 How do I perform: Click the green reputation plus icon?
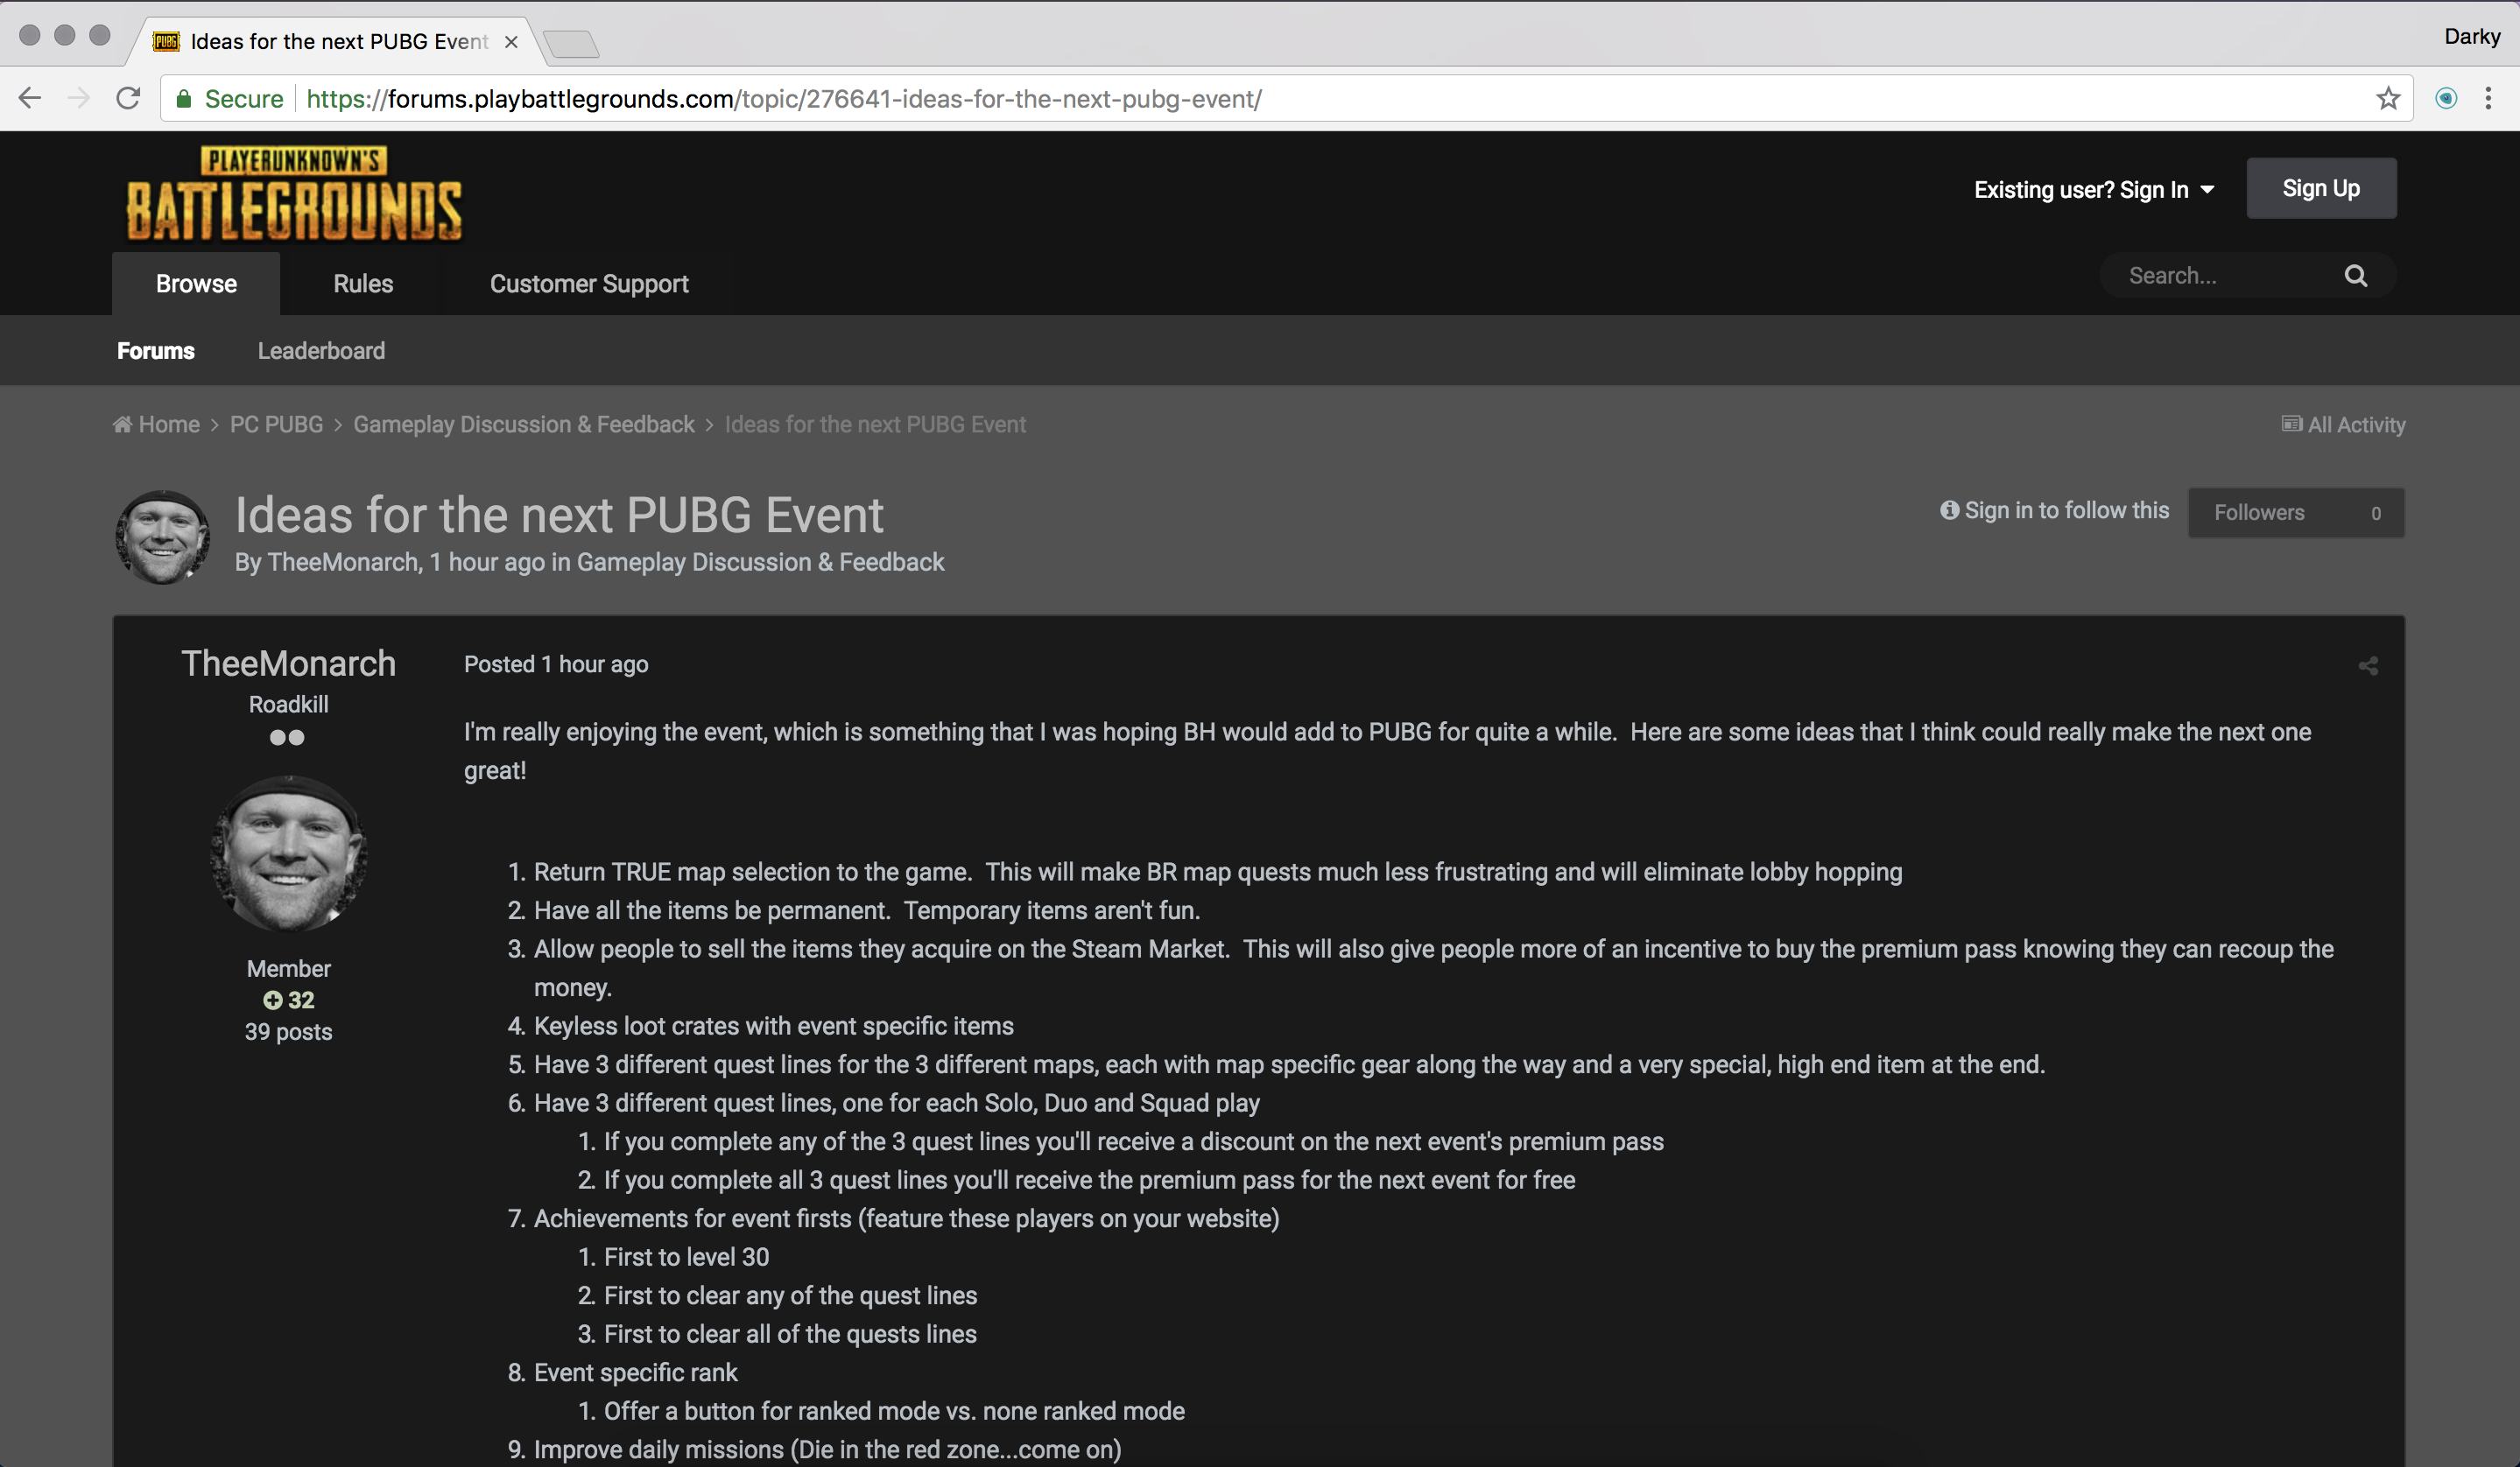pyautogui.click(x=272, y=1000)
